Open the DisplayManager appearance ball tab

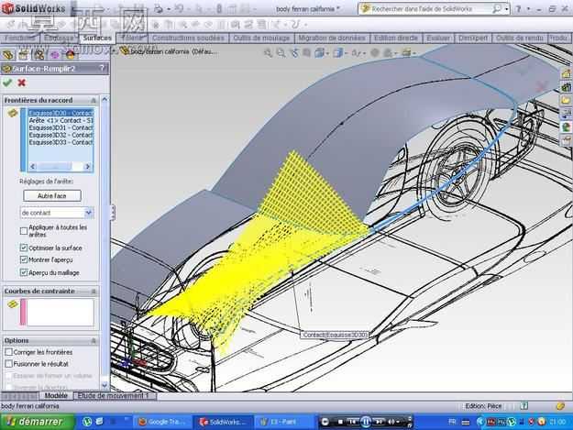(70, 55)
